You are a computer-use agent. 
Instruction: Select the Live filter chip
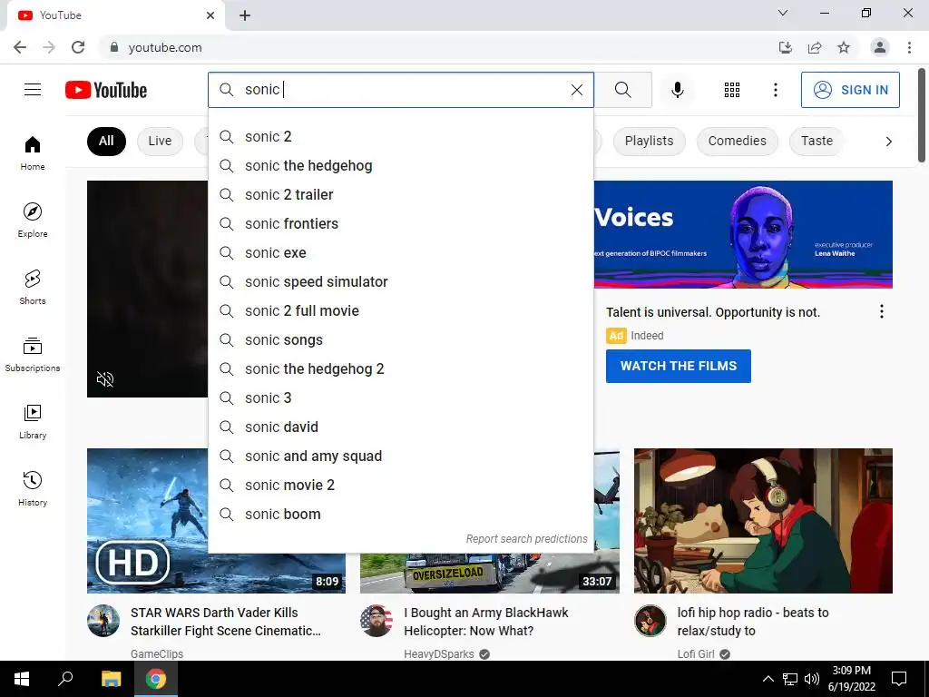(160, 141)
